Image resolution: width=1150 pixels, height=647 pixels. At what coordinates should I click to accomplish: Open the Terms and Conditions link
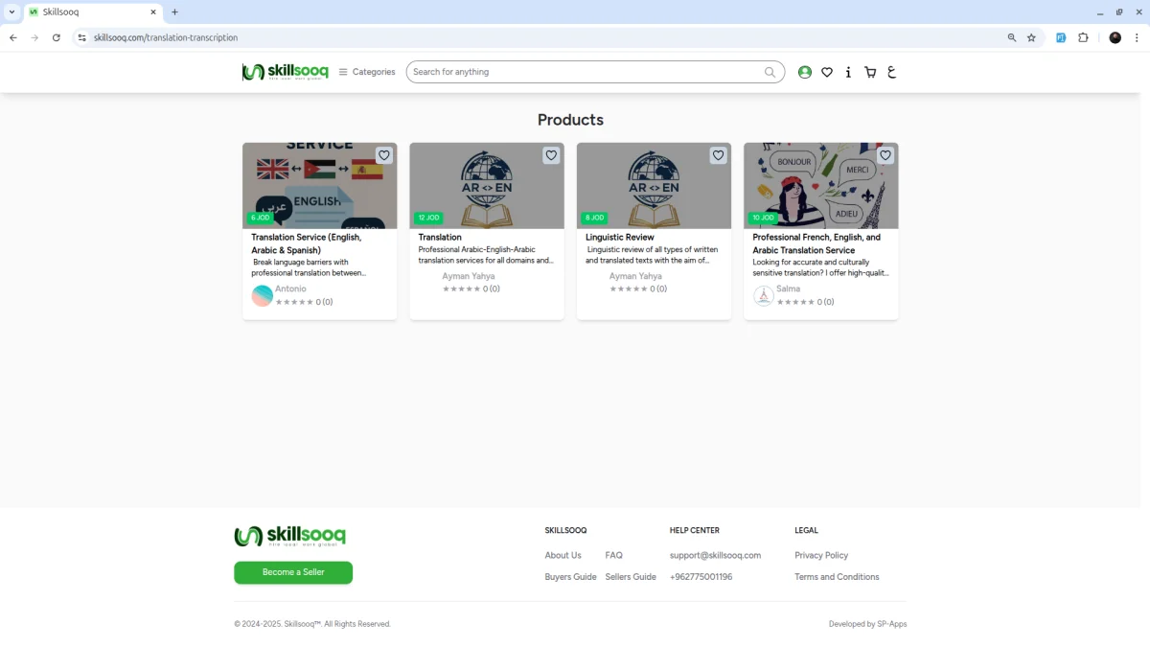(x=837, y=577)
